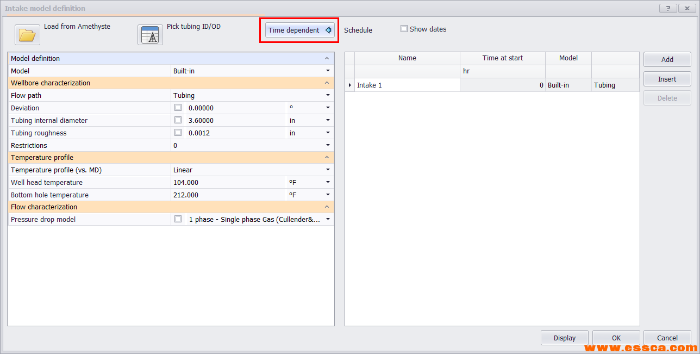Collapse the Temperature profile section

(327, 158)
